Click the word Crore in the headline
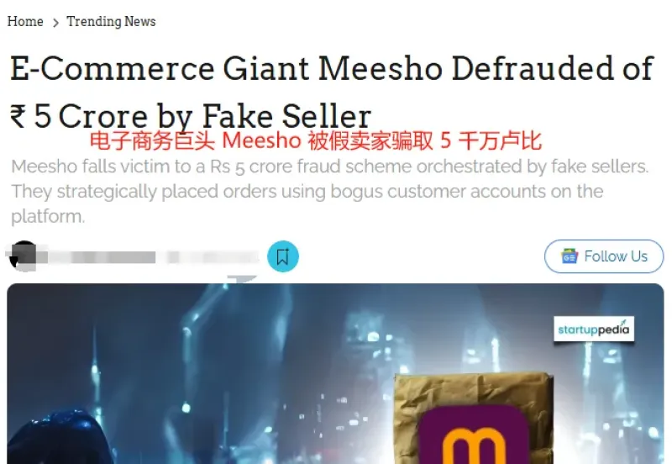Viewport: 672px width, 464px height. tap(103, 116)
